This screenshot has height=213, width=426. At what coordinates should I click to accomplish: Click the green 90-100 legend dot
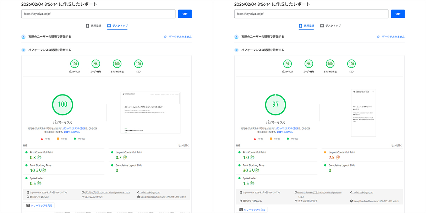[x=74, y=138]
